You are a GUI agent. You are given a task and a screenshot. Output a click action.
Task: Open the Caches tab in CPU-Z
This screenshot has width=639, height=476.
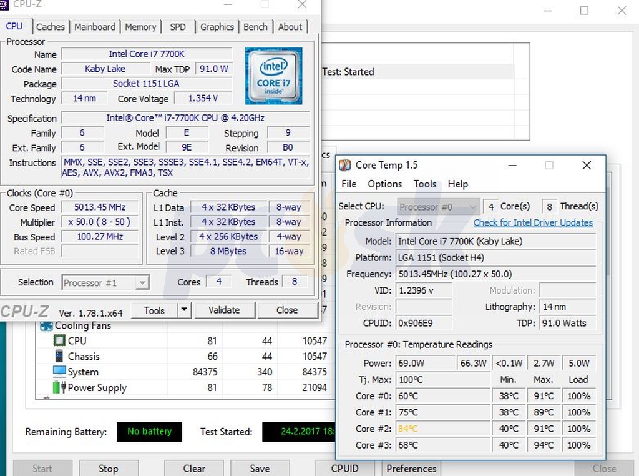51,27
